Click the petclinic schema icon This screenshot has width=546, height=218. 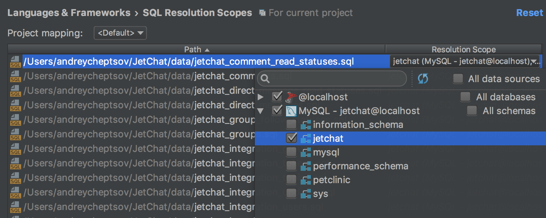pyautogui.click(x=305, y=180)
